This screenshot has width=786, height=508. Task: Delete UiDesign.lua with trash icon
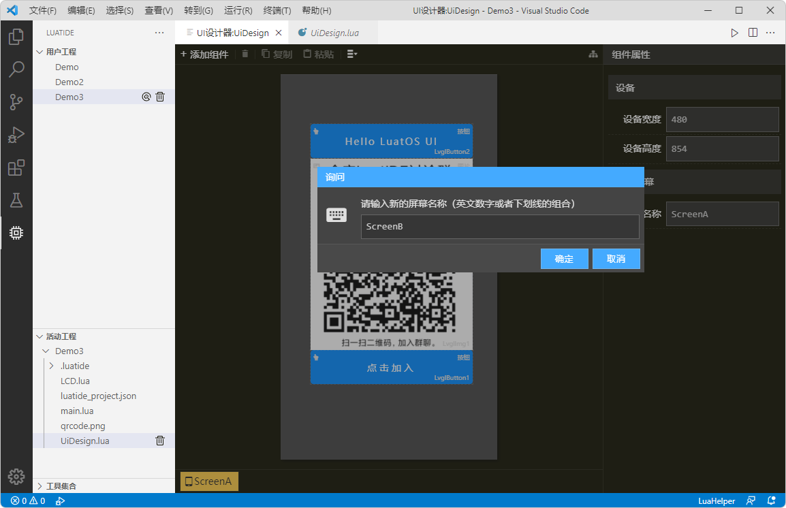pyautogui.click(x=160, y=441)
